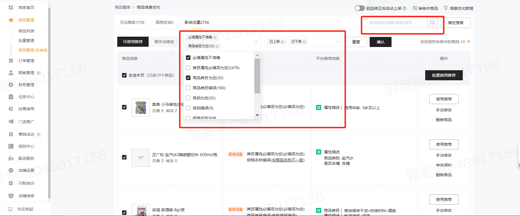This screenshot has height=216, width=520.
Task: Uncheck 奥泰 小马背包 product row
Action: [124, 107]
